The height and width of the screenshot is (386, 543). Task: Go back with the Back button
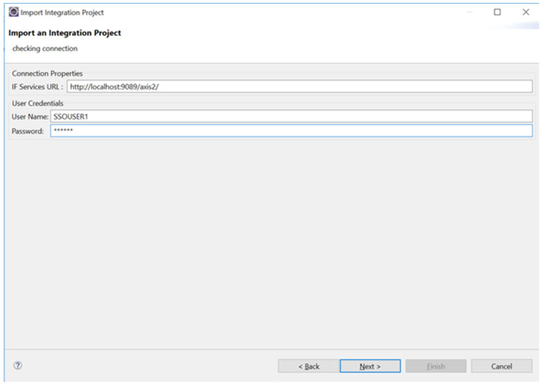308,366
